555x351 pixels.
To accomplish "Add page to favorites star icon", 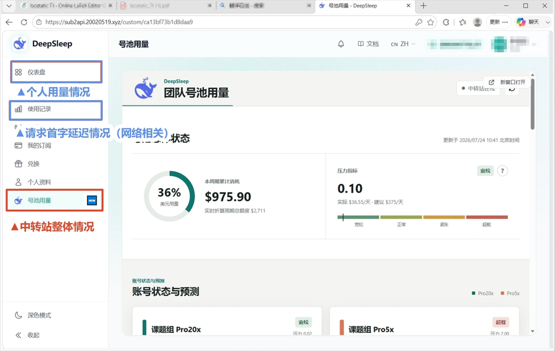I will tap(430, 22).
